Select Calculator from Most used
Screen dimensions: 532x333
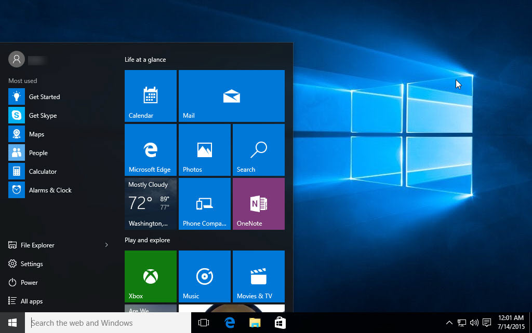(43, 171)
